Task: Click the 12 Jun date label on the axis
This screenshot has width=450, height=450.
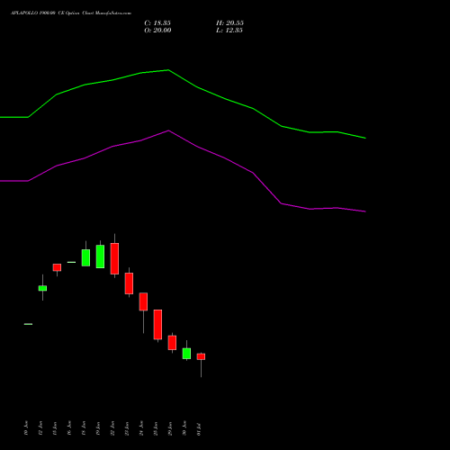Action: pos(40,428)
